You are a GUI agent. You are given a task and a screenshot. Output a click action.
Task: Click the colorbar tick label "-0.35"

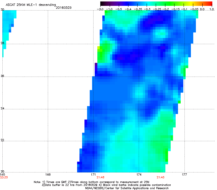pyautogui.click(x=138, y=9)
